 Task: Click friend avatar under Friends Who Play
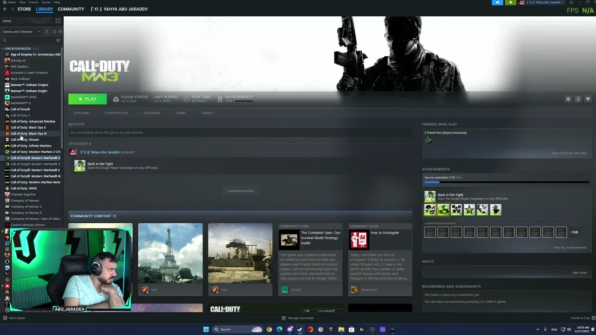(428, 140)
